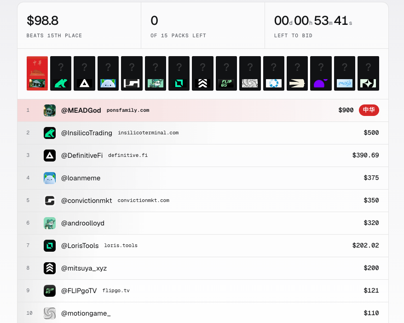Select the mystery pack with FLIP GO logo
This screenshot has width=404, height=323.
click(226, 74)
